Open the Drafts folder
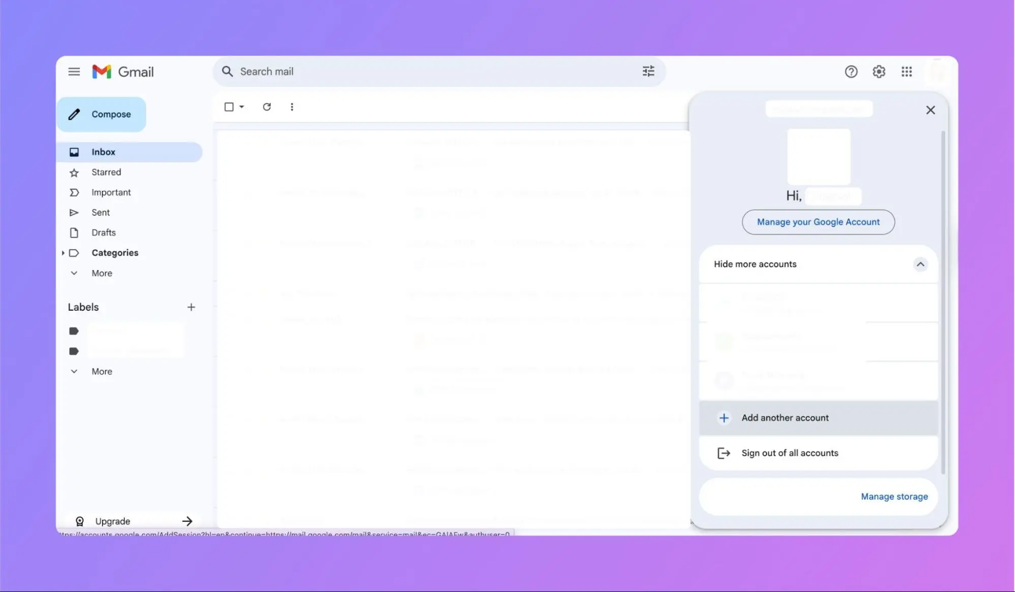This screenshot has width=1015, height=592. (104, 232)
